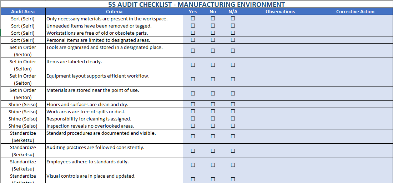Tick No for 'Materials are stored near point of use'
This screenshot has height=183, width=393.
(213, 94)
